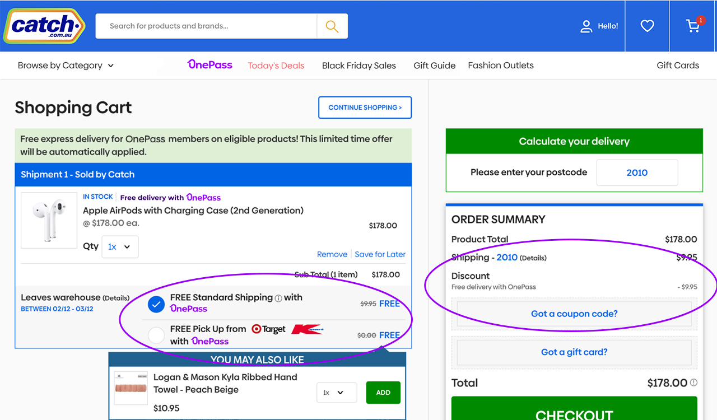Click the '$10.95' towel price

(x=166, y=408)
